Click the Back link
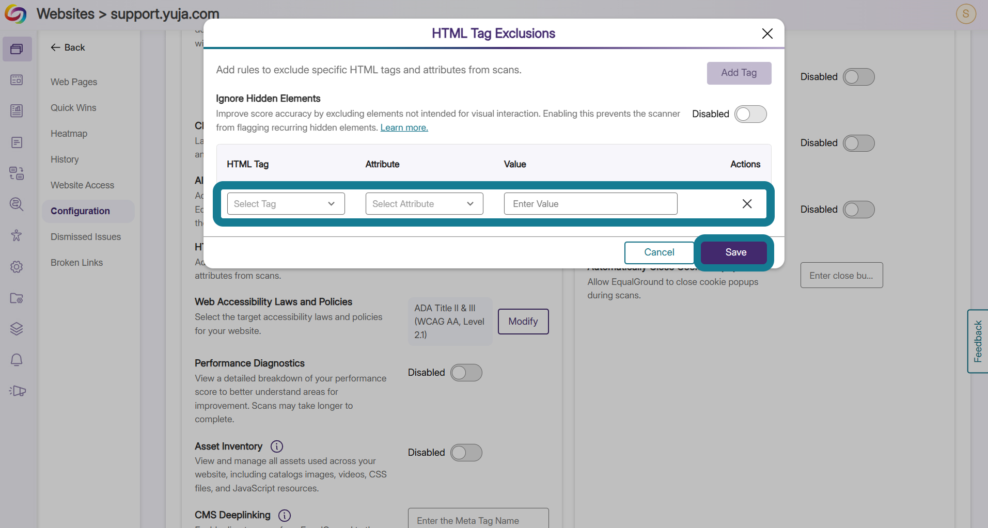Image resolution: width=988 pixels, height=528 pixels. click(68, 47)
